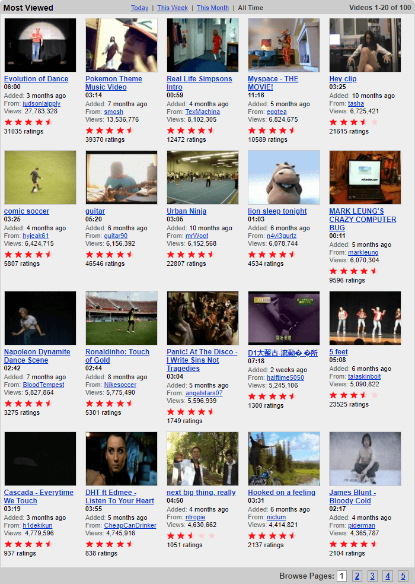The width and height of the screenshot is (415, 584).
Task: Open the comic soccer video thumbnail
Action: [40, 177]
